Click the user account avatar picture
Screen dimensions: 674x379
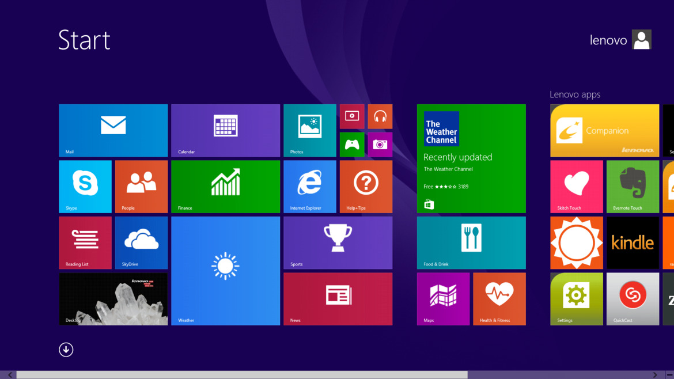[x=641, y=40]
